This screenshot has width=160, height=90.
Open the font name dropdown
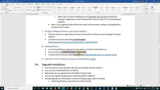click(x=21, y=7)
